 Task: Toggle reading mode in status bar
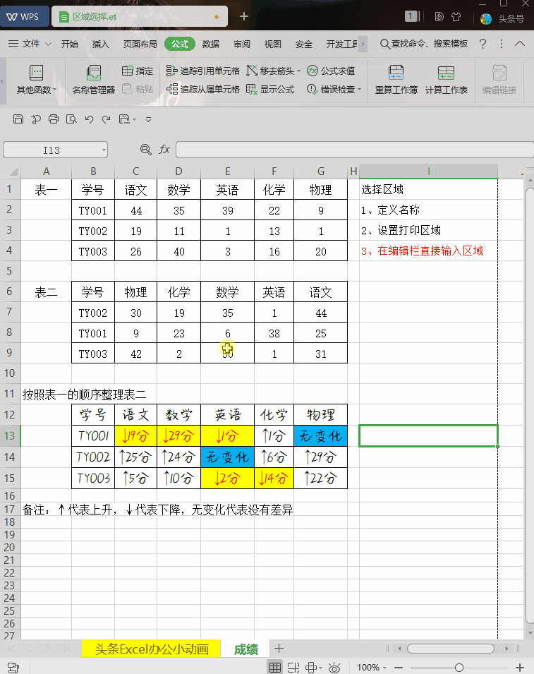(x=311, y=667)
